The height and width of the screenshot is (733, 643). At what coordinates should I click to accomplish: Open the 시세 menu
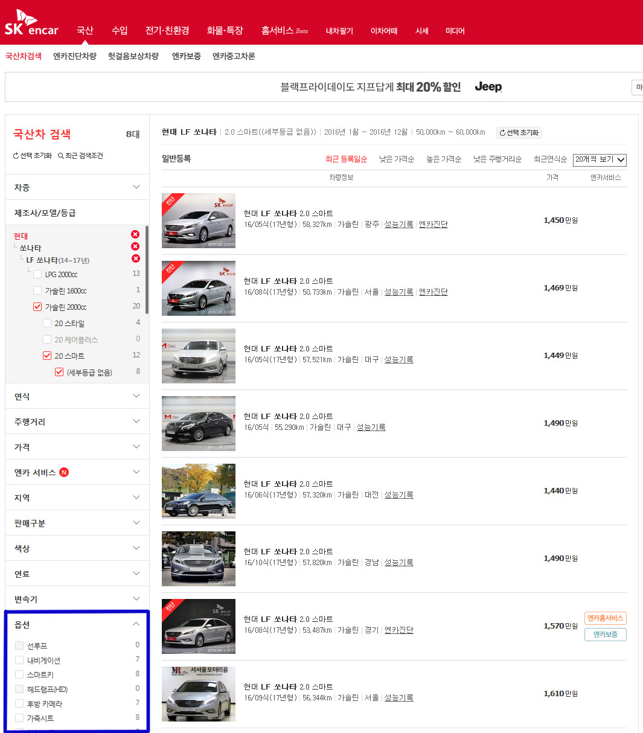[422, 31]
